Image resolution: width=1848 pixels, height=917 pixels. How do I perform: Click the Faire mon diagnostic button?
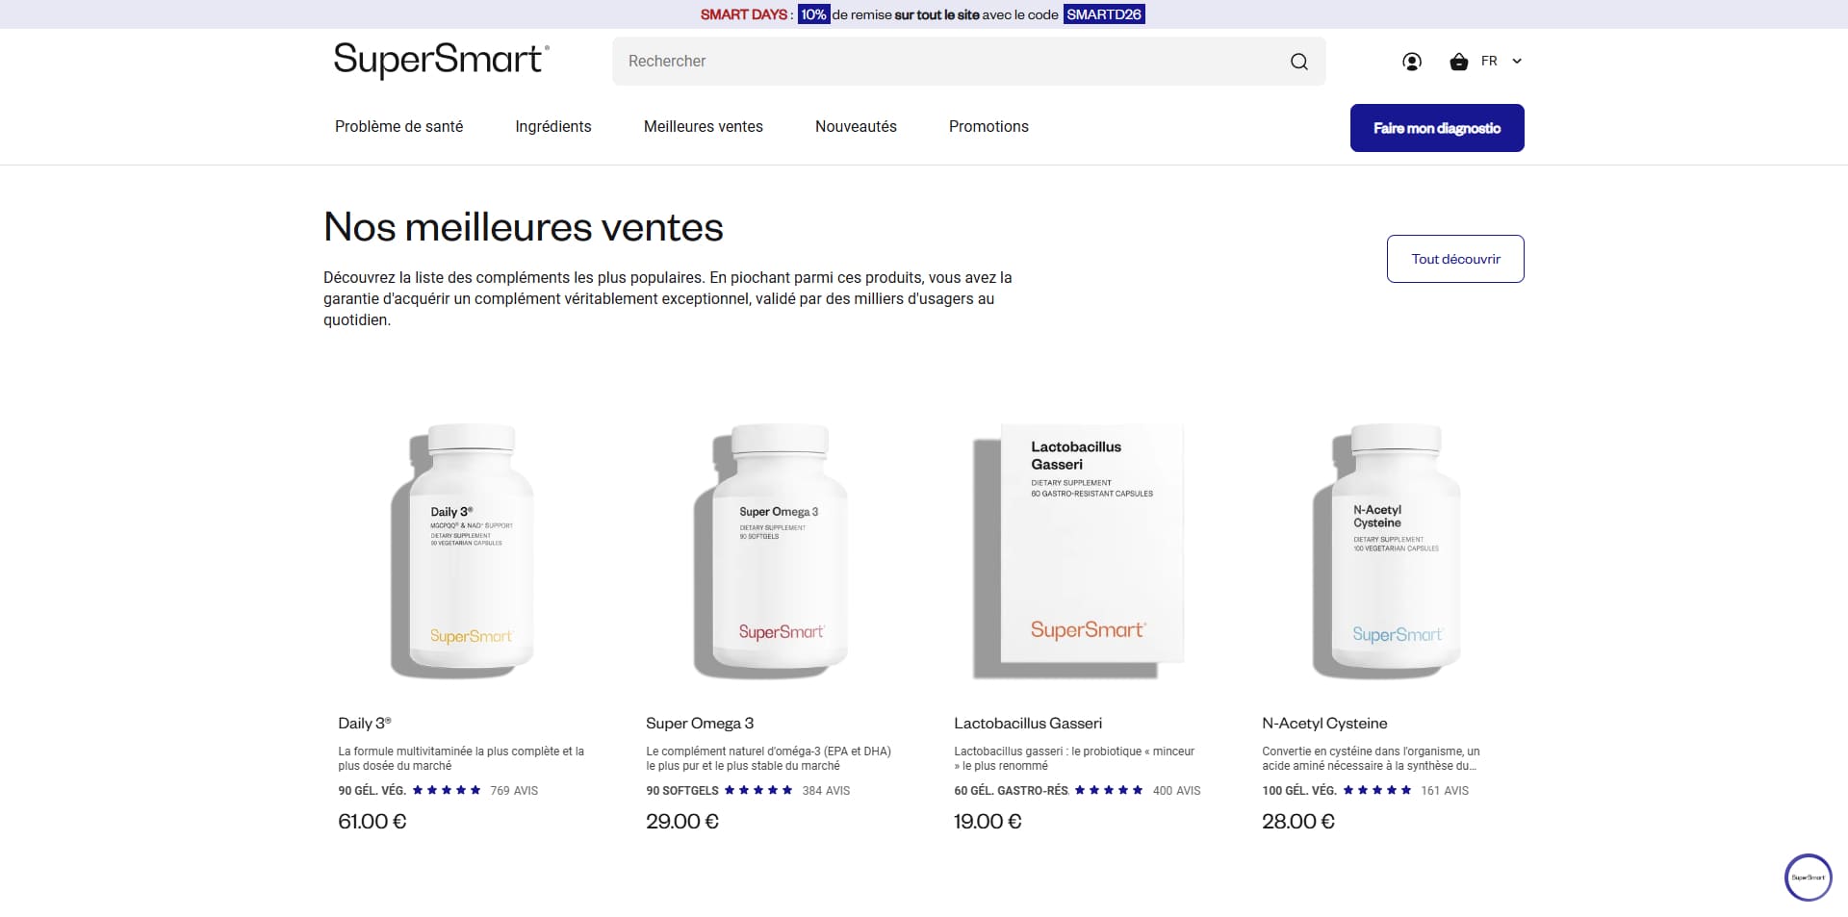coord(1437,128)
